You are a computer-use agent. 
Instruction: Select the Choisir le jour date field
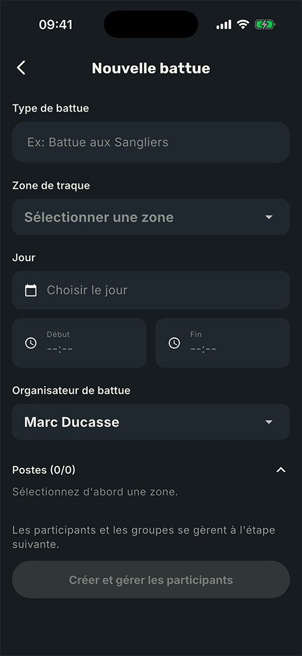click(x=151, y=290)
